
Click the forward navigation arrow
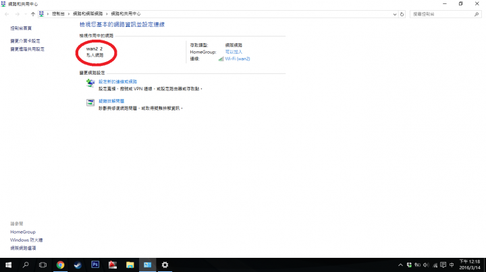click(17, 14)
